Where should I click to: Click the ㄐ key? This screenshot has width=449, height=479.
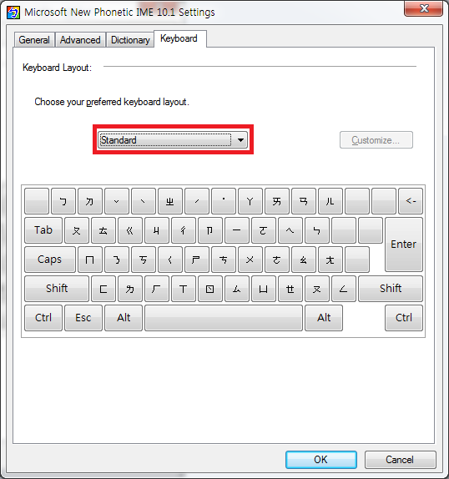point(157,230)
